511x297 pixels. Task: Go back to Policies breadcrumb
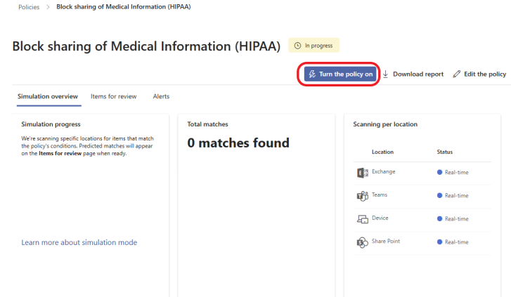(x=29, y=7)
